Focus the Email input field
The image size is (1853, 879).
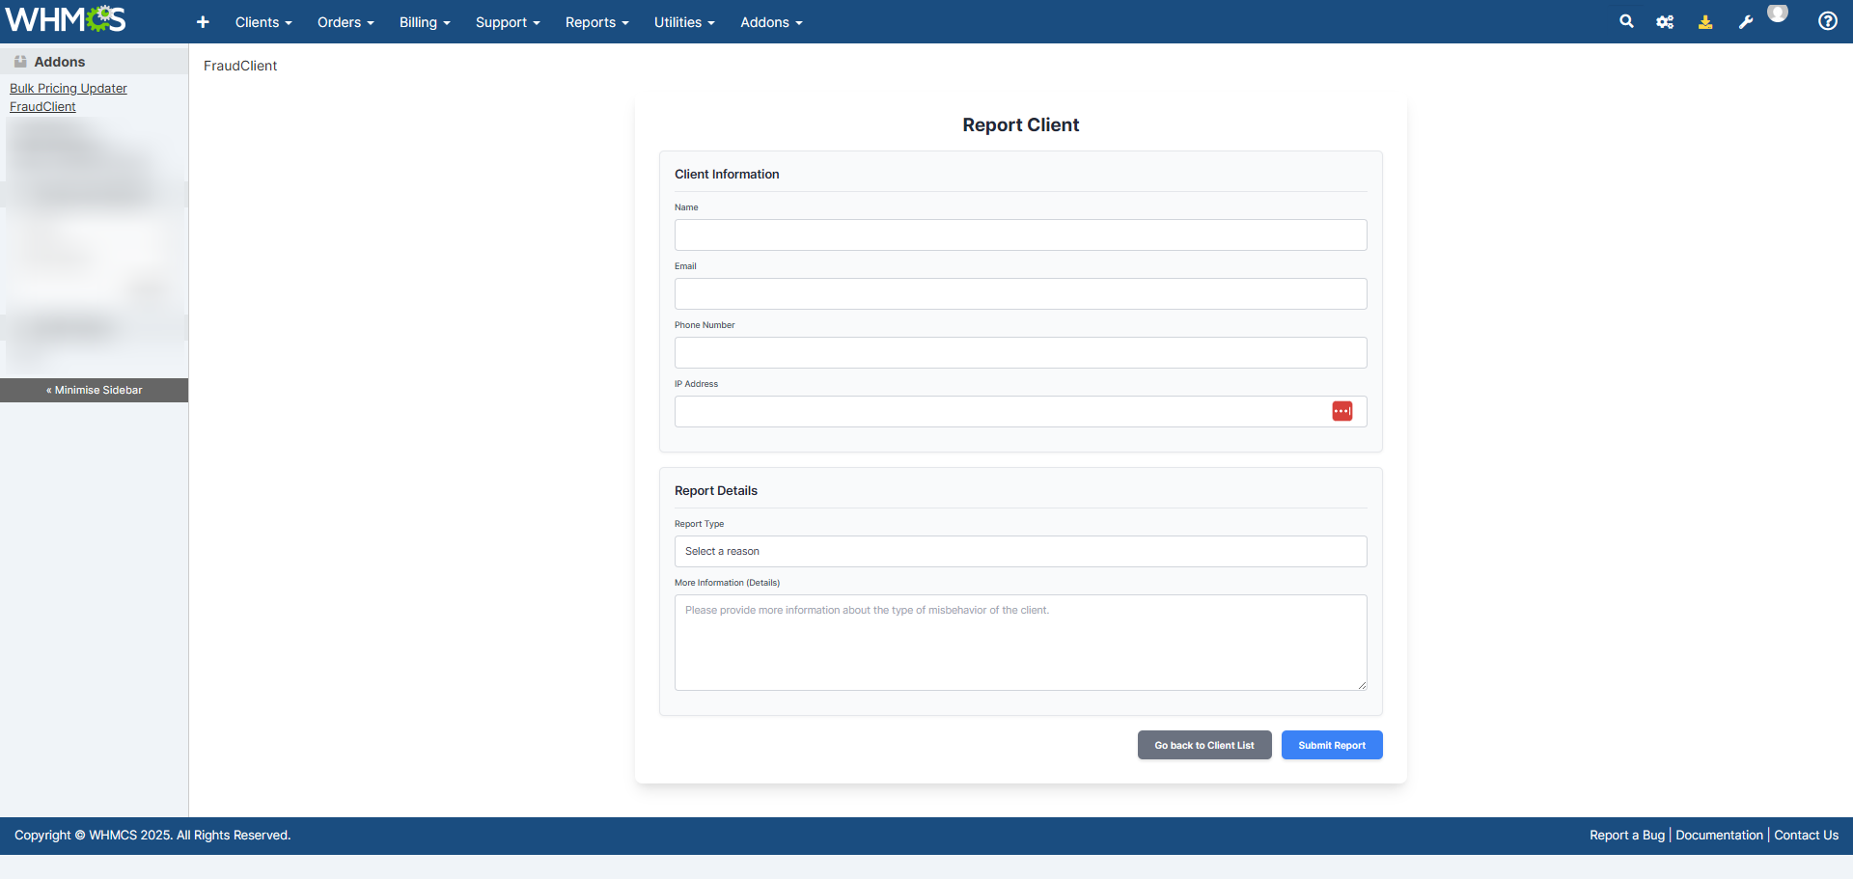point(1020,293)
